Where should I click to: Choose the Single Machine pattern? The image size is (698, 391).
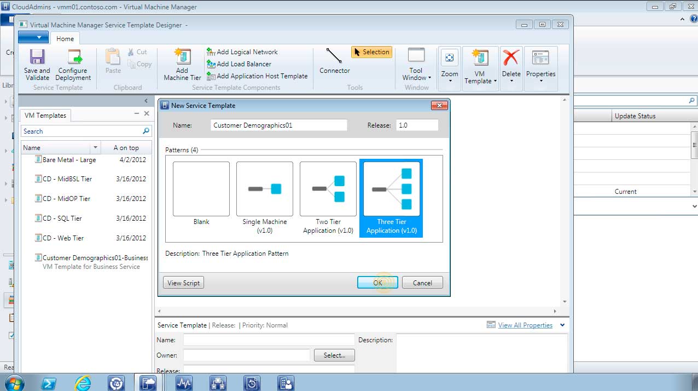[265, 198]
